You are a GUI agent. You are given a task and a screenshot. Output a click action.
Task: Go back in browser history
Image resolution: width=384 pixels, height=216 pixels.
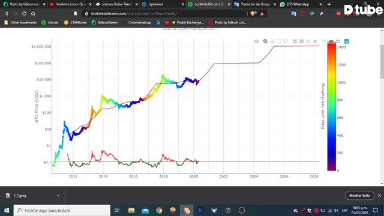[x=7, y=13]
